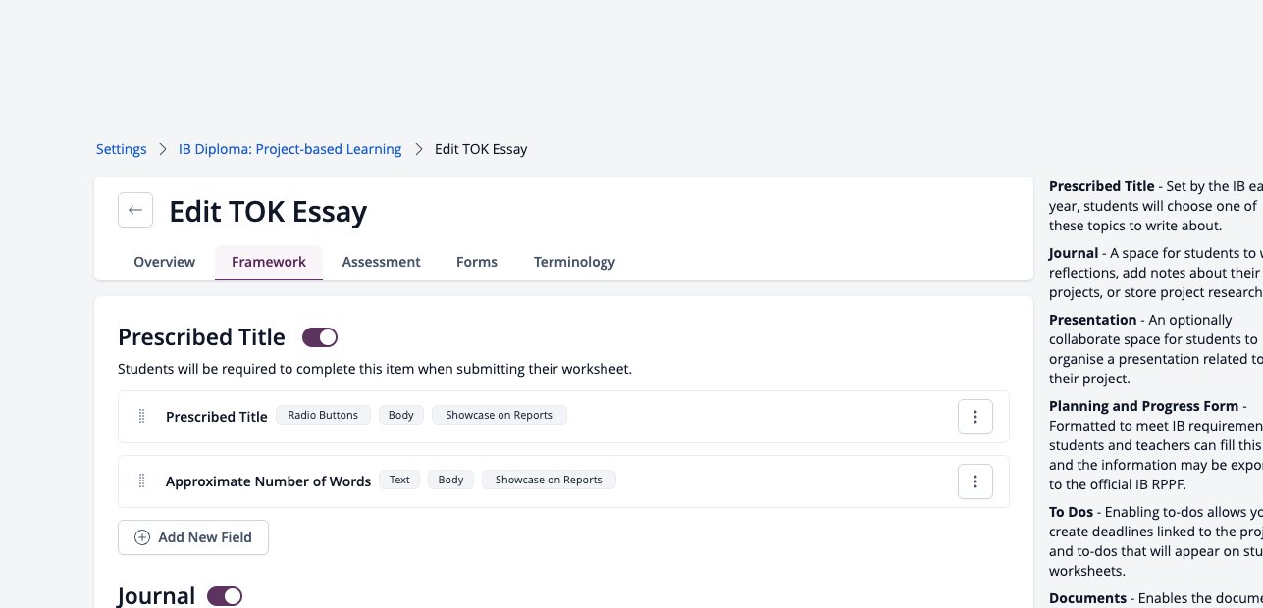Grab the drag handle of Approximate Number of Words

pyautogui.click(x=141, y=481)
